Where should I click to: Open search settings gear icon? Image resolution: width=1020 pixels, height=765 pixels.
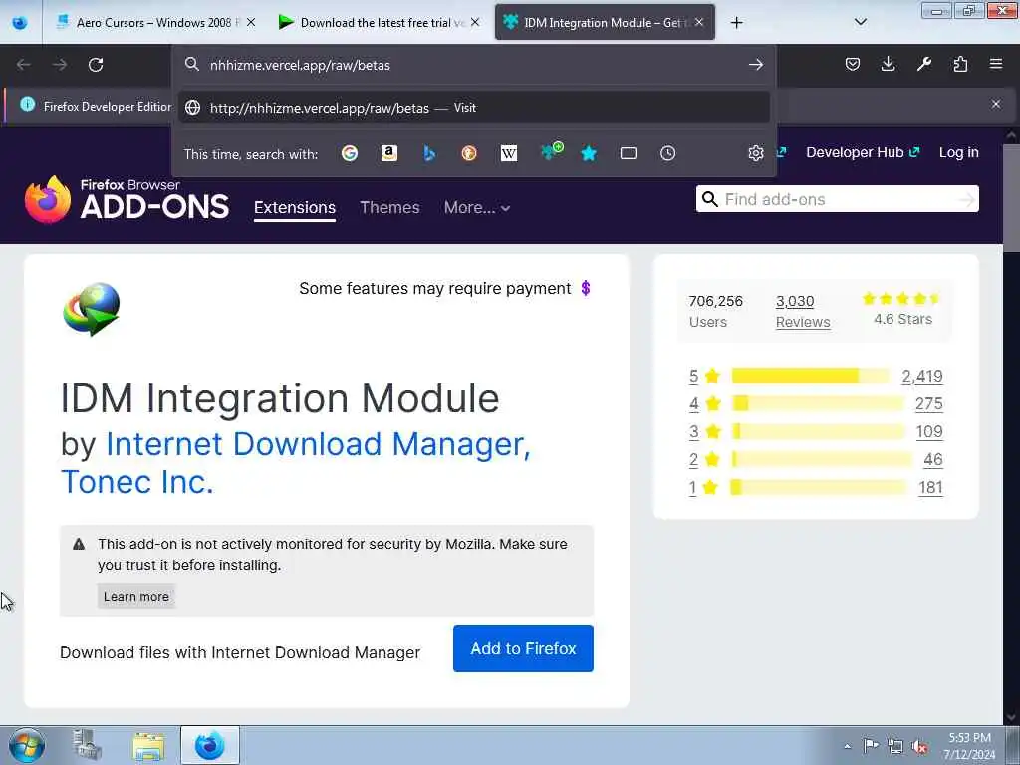pos(755,153)
